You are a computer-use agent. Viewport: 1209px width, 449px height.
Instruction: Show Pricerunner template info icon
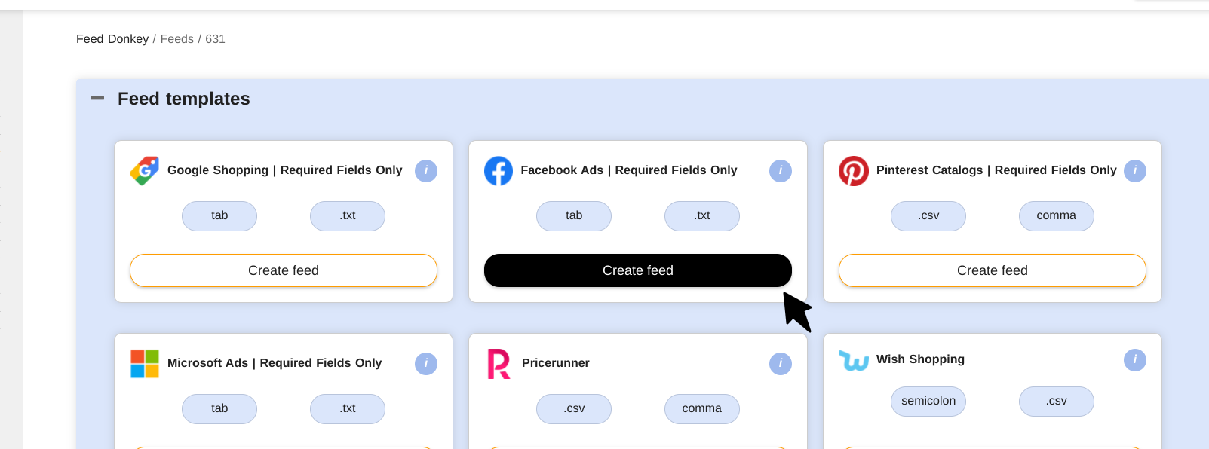coord(781,364)
